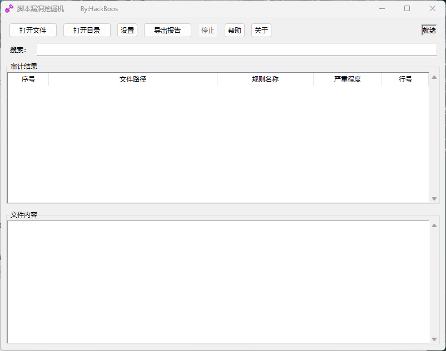Click the 就绪 status indicator

[429, 31]
